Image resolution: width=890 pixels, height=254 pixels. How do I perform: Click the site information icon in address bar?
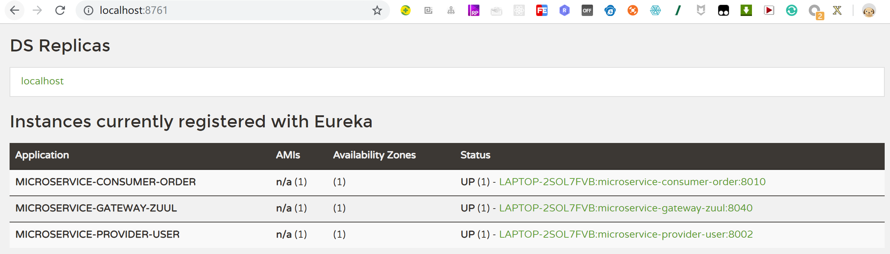click(88, 11)
